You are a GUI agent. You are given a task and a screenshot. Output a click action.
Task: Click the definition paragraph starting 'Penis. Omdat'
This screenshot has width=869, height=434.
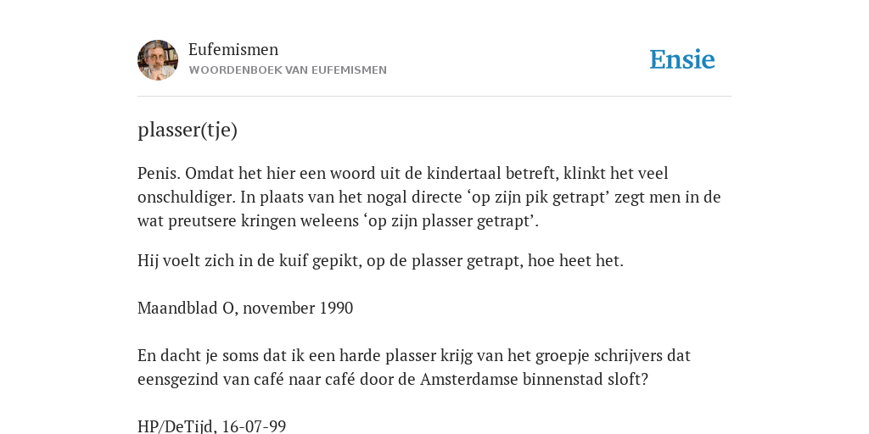429,197
